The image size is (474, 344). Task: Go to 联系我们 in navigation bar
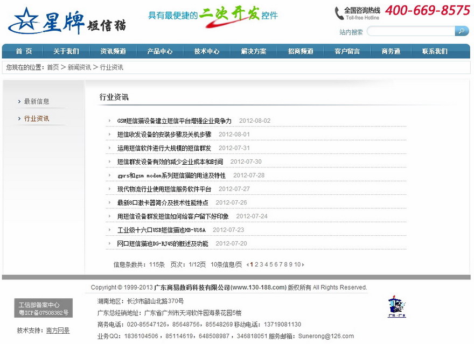tap(435, 51)
